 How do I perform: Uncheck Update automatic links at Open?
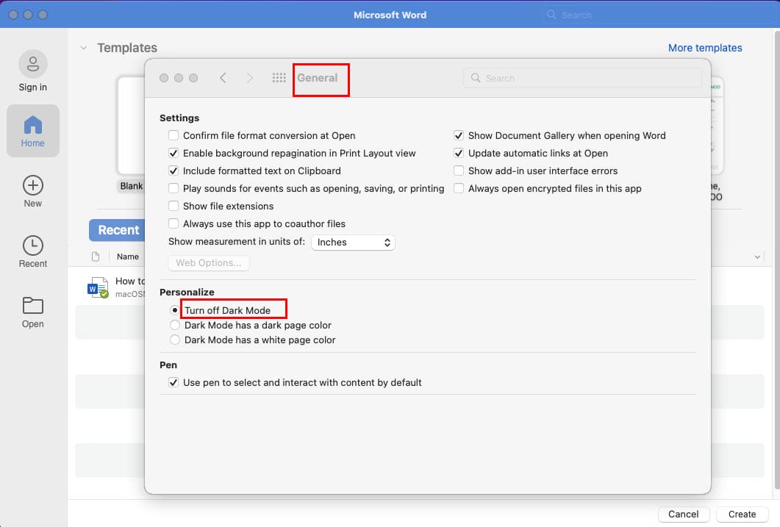(459, 154)
